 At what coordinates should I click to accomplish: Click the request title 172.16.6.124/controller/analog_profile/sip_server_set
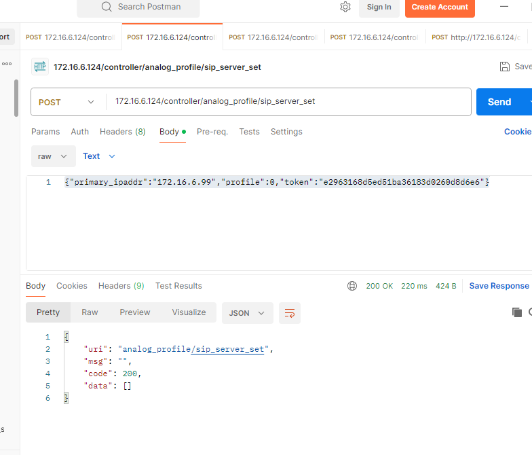[x=157, y=67]
